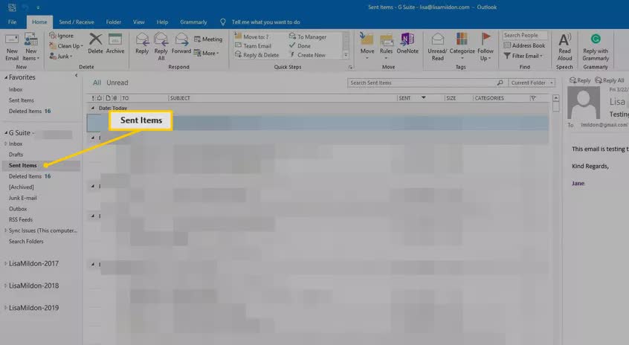Open the Current Folder search scope dropdown
This screenshot has height=345, width=629.
pos(532,83)
